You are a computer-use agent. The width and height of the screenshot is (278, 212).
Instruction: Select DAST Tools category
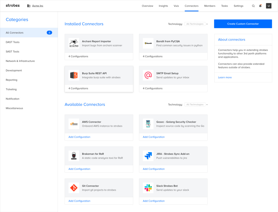pos(29,42)
